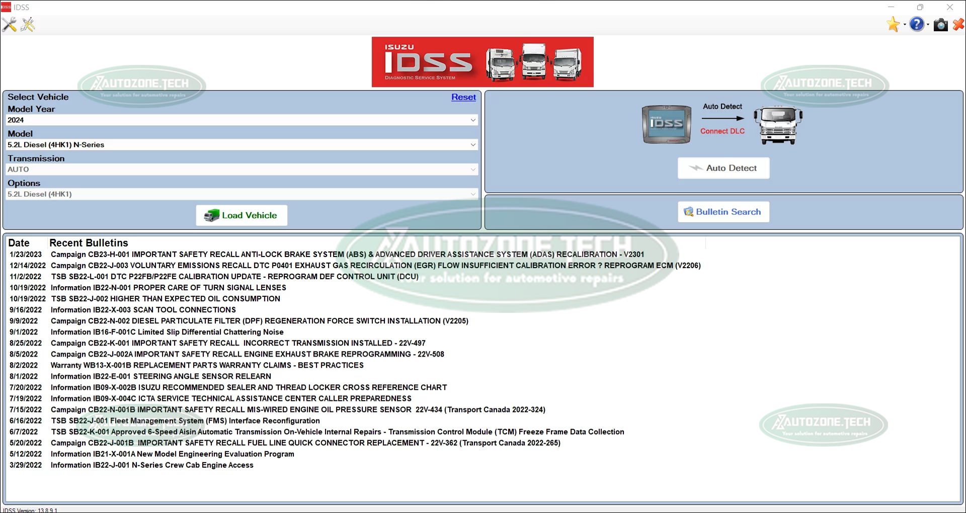Take a screenshot with the camera icon

(940, 24)
